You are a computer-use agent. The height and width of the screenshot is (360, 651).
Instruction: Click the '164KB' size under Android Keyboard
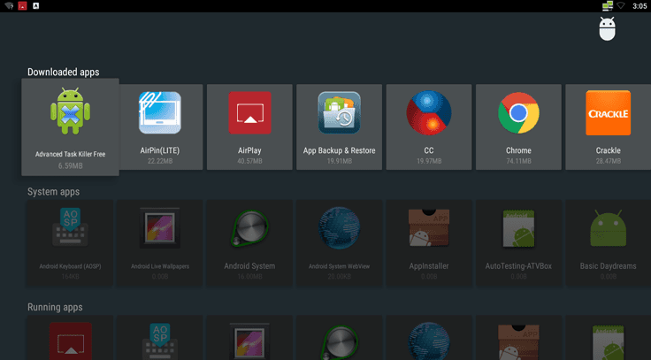click(x=70, y=277)
